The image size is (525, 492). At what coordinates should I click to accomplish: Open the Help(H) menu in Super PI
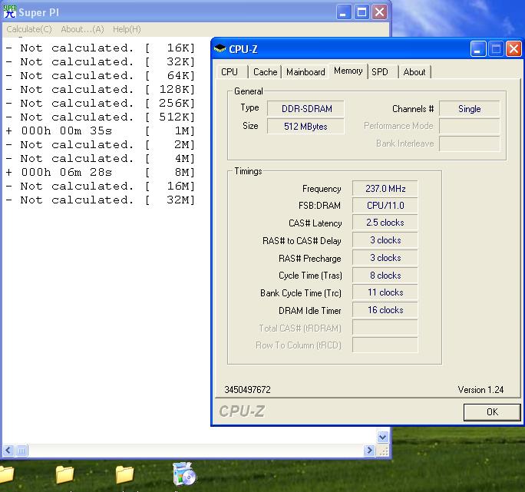(x=127, y=29)
